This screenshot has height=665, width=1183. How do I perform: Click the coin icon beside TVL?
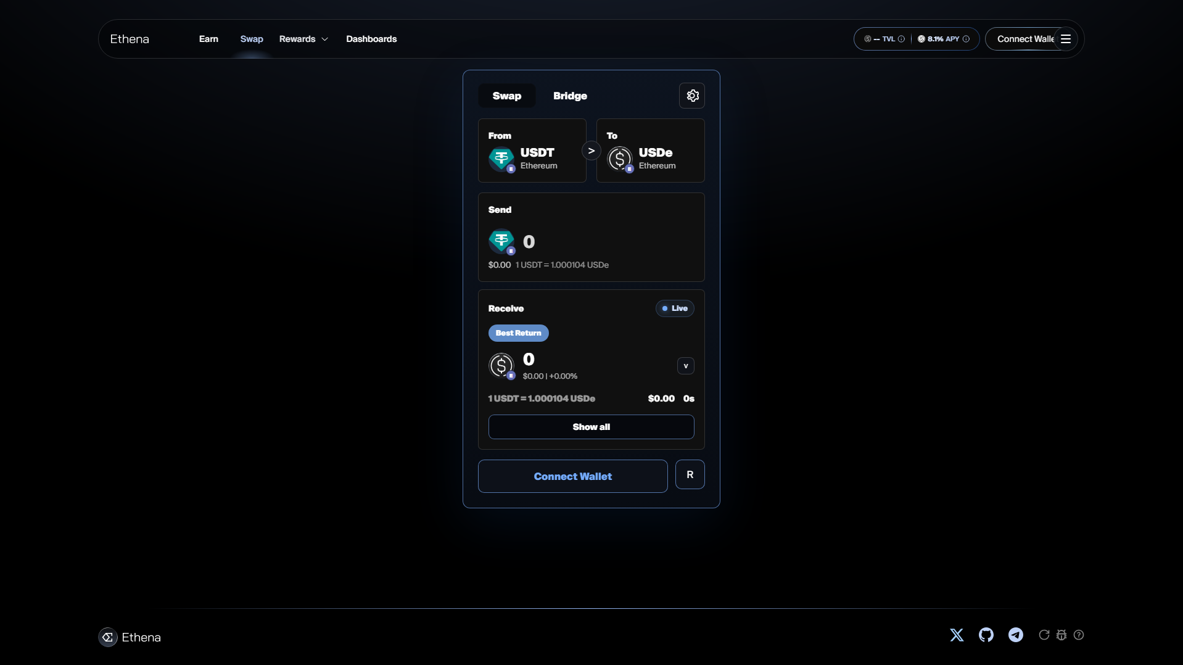click(x=867, y=39)
